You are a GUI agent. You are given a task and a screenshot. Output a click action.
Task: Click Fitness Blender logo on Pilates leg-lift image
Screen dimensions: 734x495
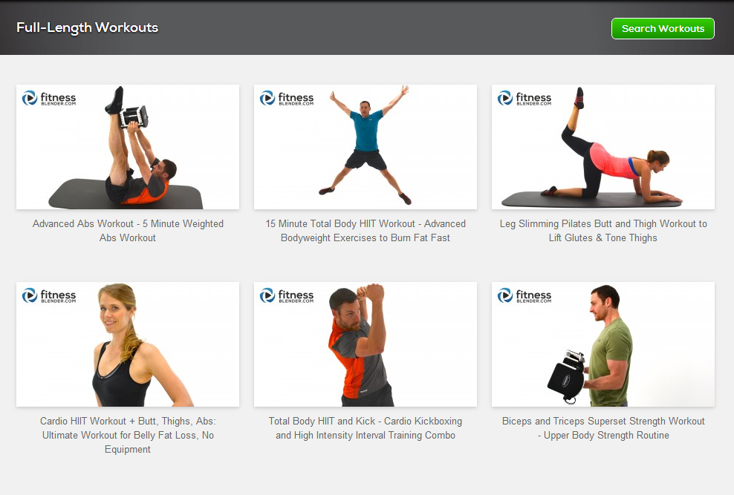[x=524, y=98]
